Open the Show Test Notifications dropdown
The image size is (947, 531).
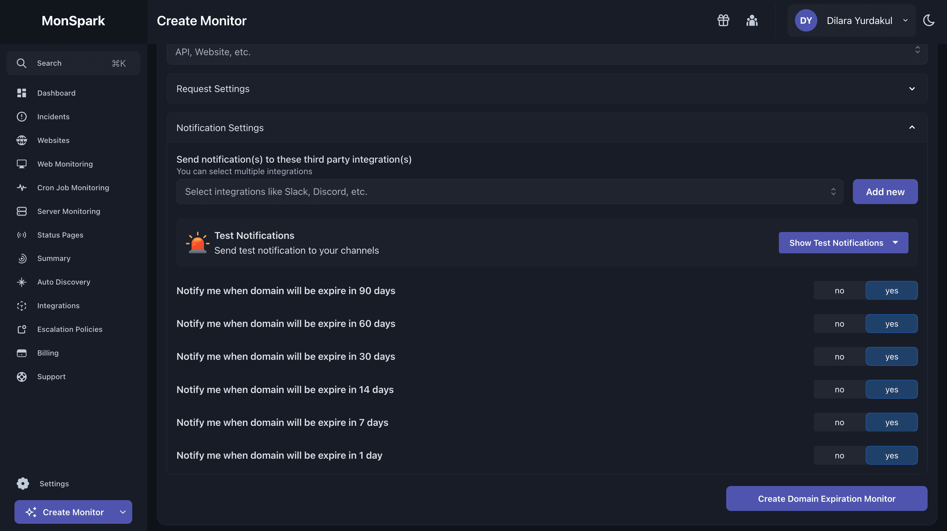coord(843,243)
